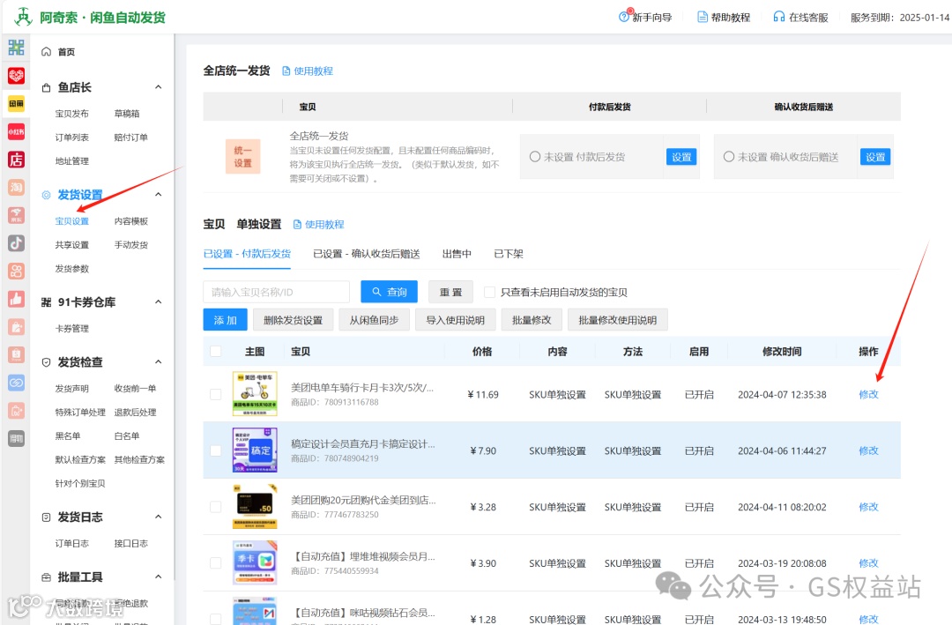Switch to 已设置 - 确认收货后赠送 tab
Screen dimensions: 952x625
point(366,254)
